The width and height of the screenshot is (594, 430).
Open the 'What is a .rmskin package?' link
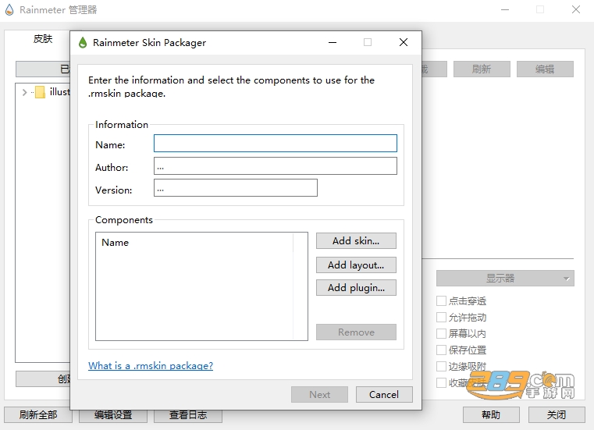[x=151, y=365]
